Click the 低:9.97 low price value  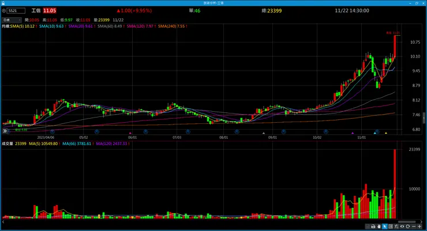[x=66, y=20]
